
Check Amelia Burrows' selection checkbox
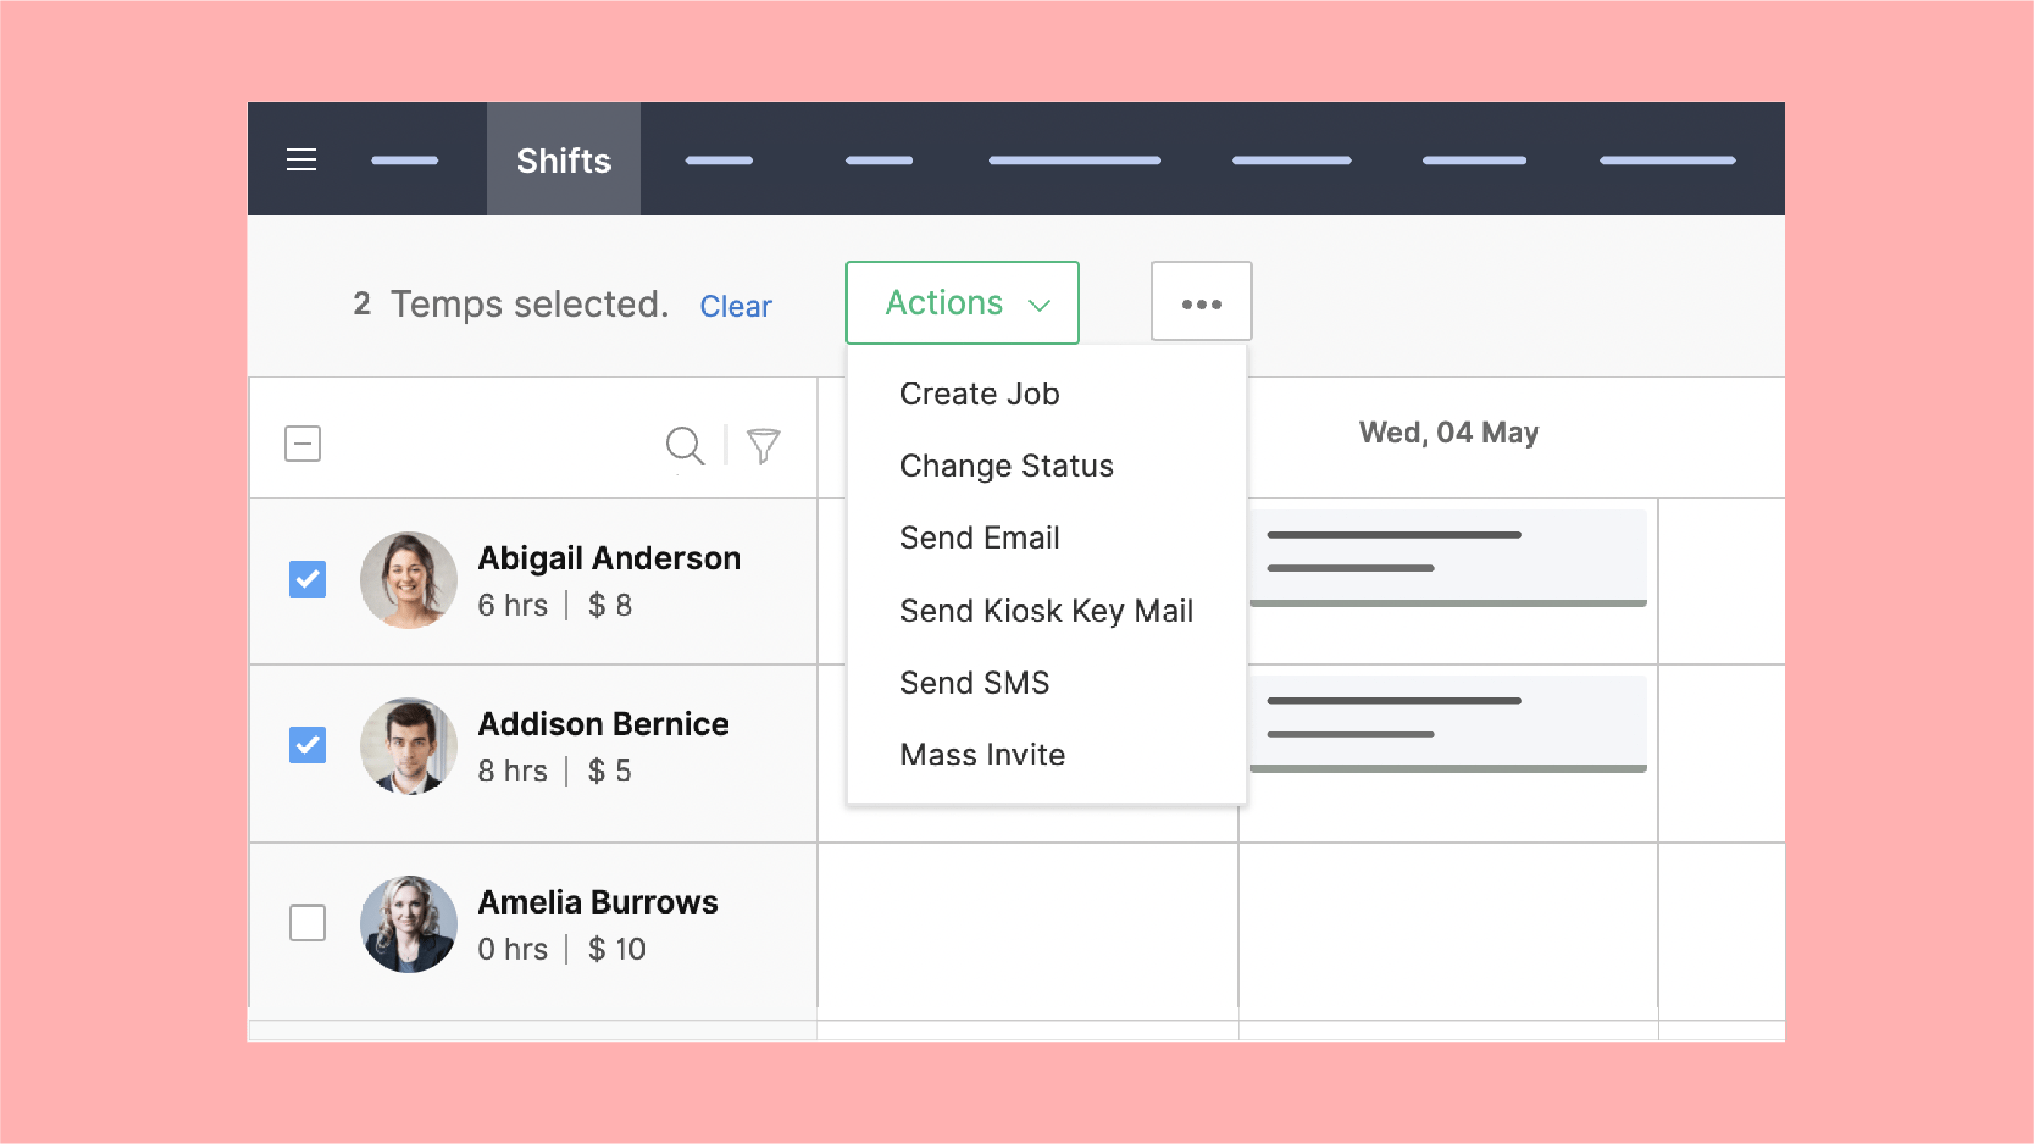click(x=308, y=922)
